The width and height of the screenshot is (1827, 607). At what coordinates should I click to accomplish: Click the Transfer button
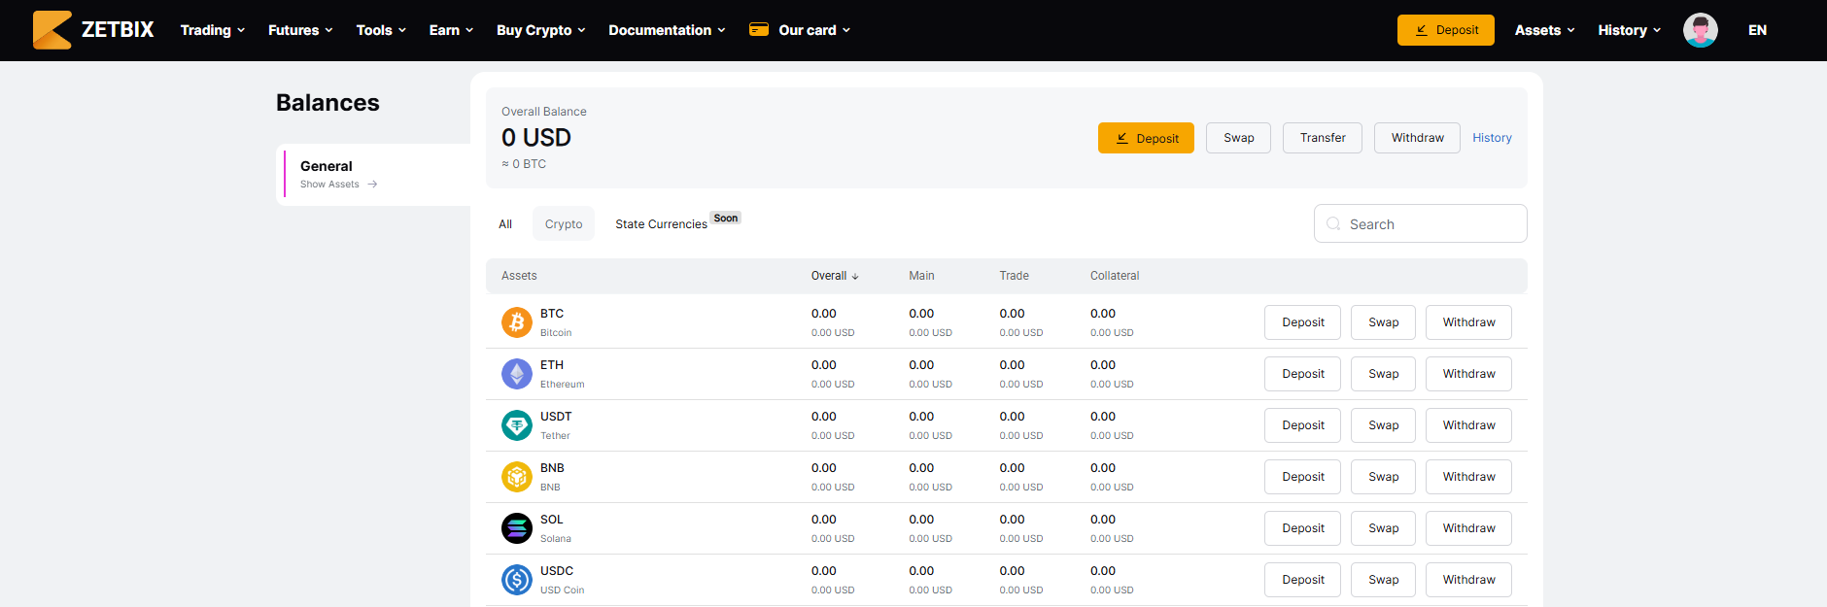[1323, 138]
